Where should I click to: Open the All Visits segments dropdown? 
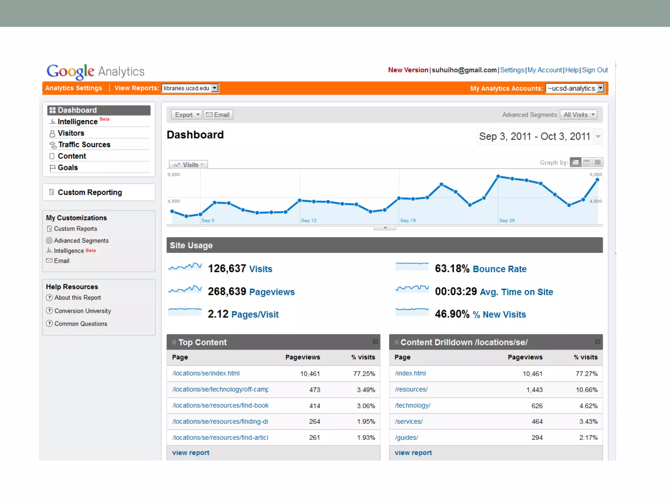tap(578, 115)
